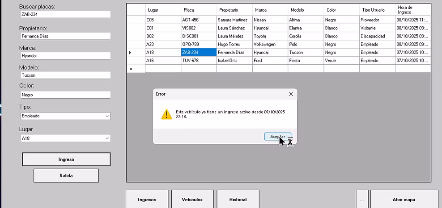Select the new-row asterisk marker in the grid
The image size is (442, 208).
(131, 69)
